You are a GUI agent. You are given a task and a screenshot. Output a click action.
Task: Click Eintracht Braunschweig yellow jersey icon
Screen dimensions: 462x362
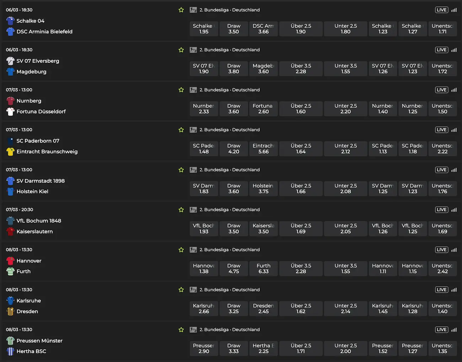(10, 152)
